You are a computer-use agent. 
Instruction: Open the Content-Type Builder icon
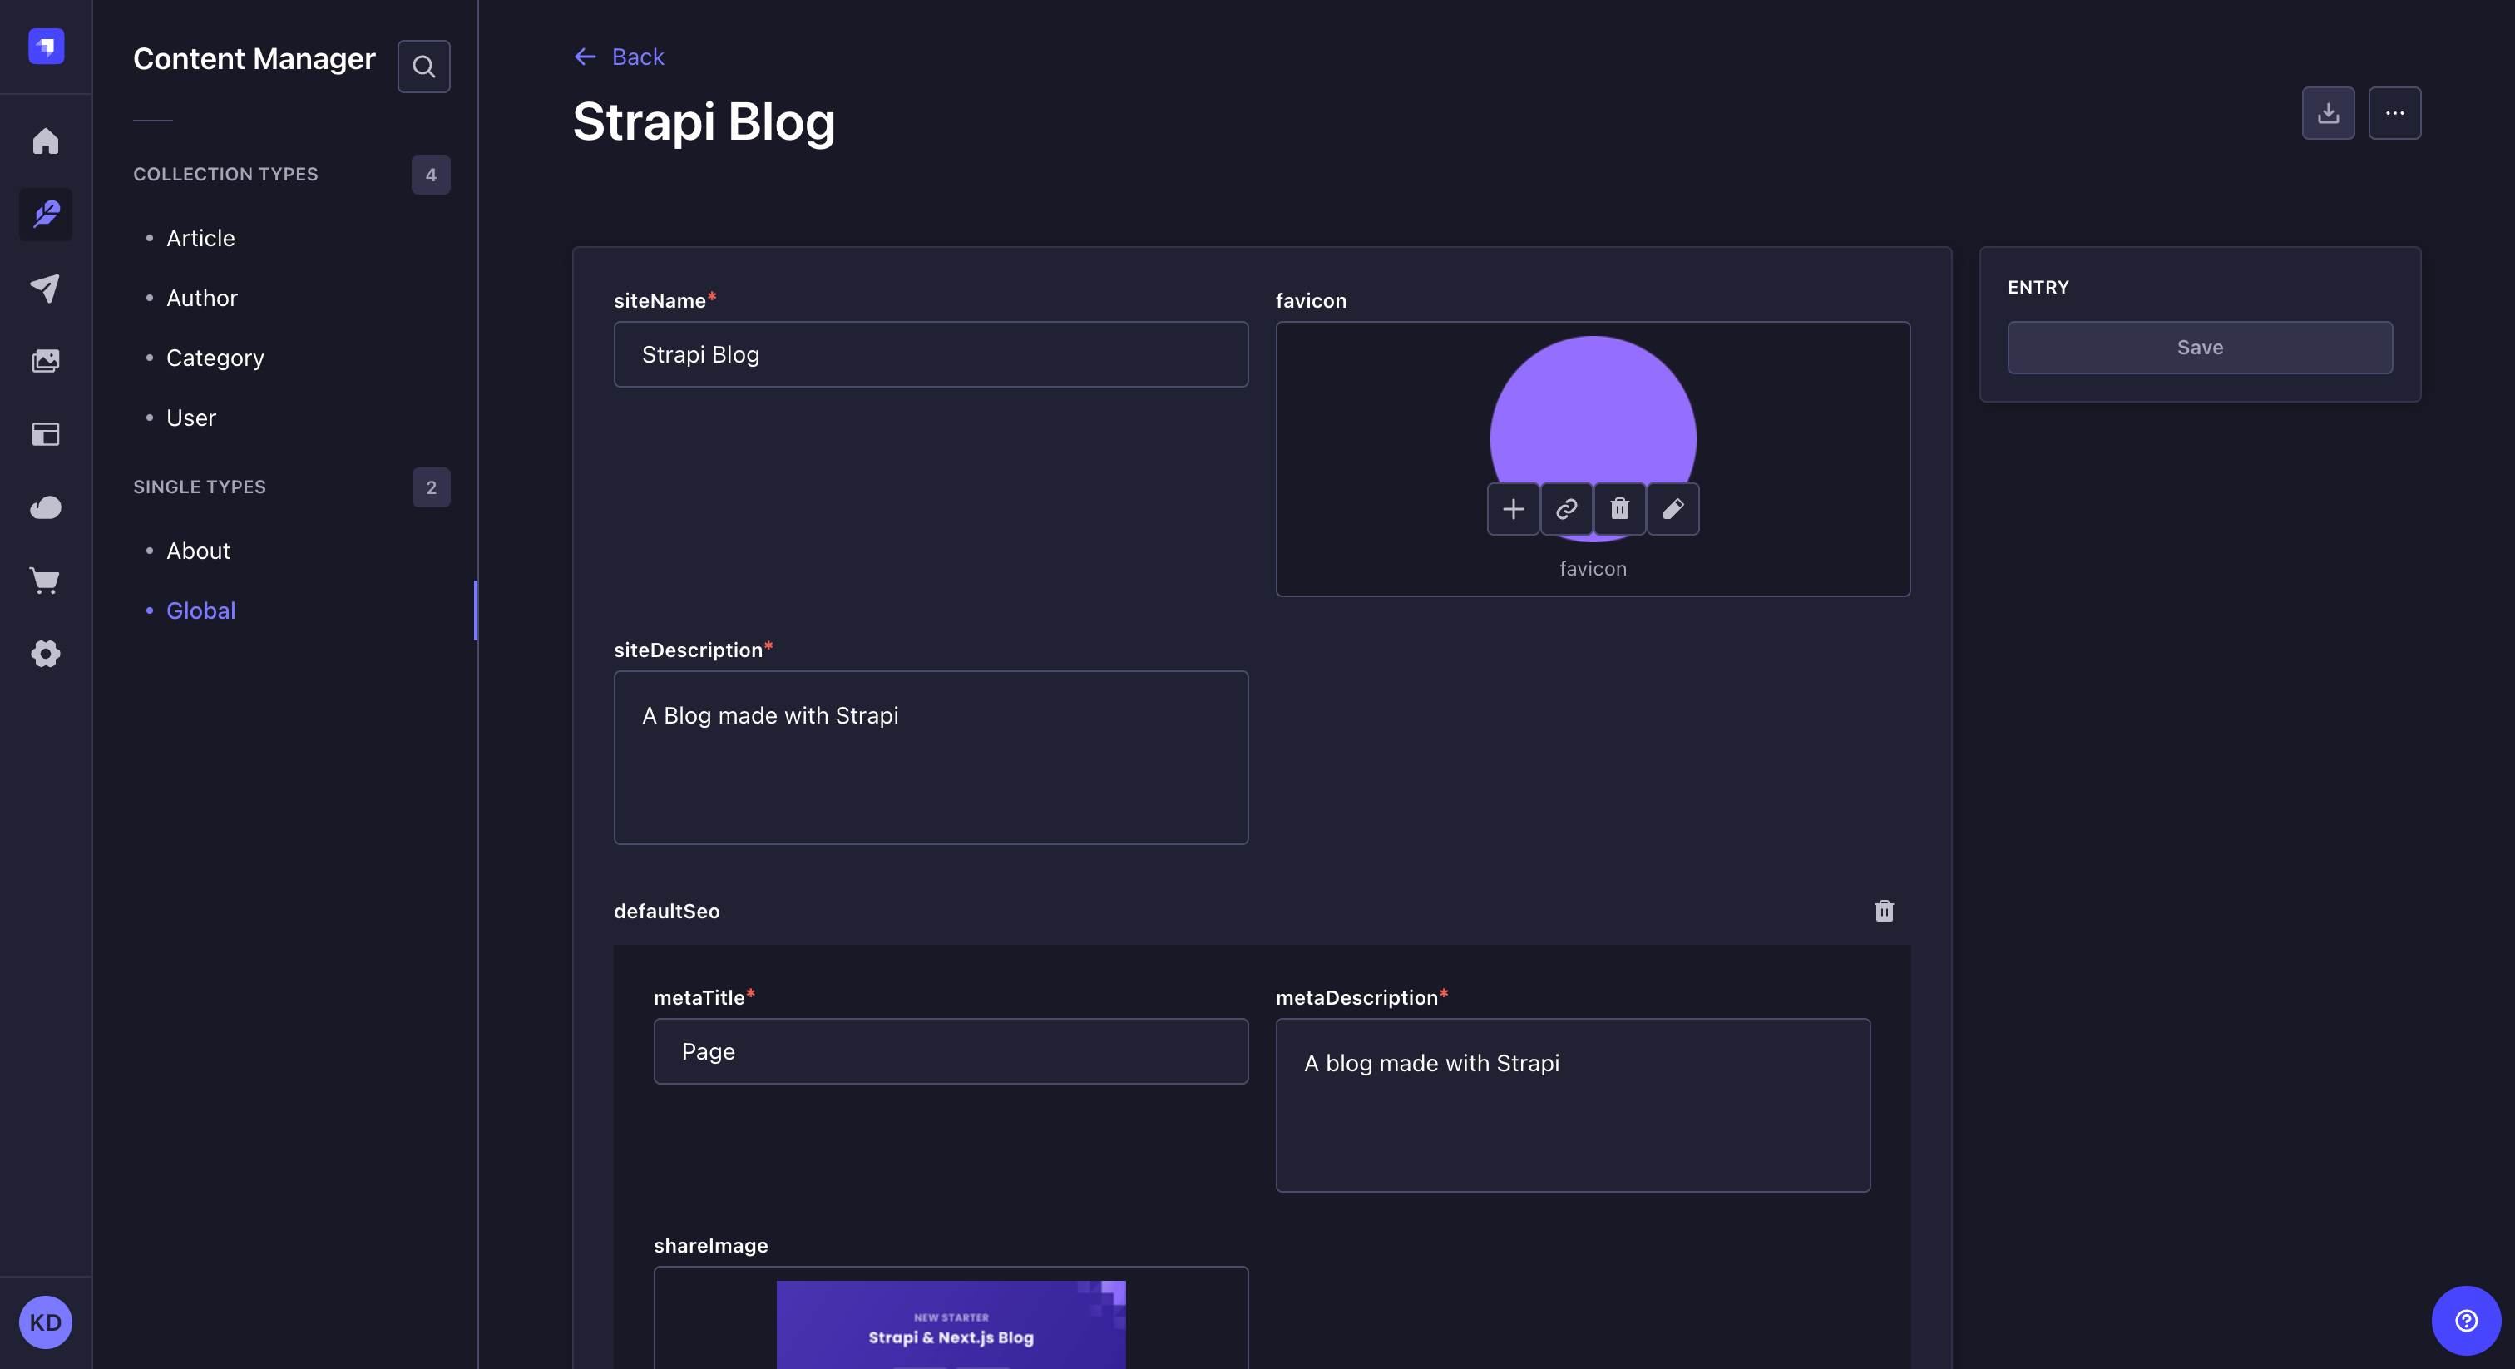[x=45, y=434]
